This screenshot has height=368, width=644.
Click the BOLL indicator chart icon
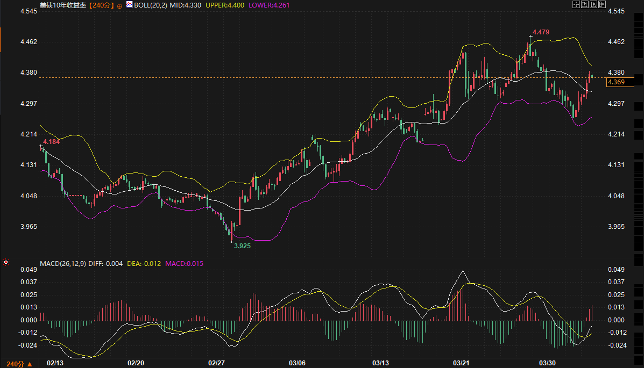coord(129,5)
